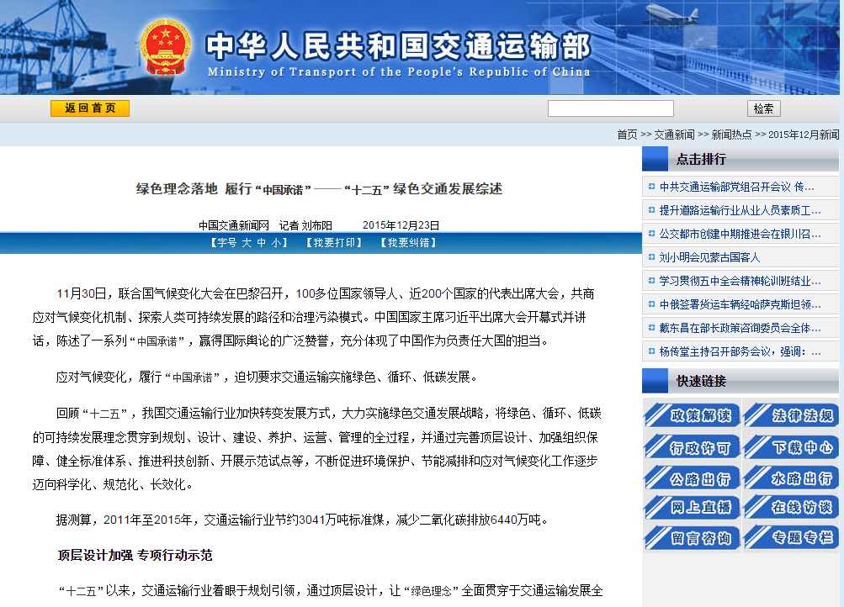The height and width of the screenshot is (607, 844).
Task: Set font size to 中
Action: pyautogui.click(x=262, y=242)
